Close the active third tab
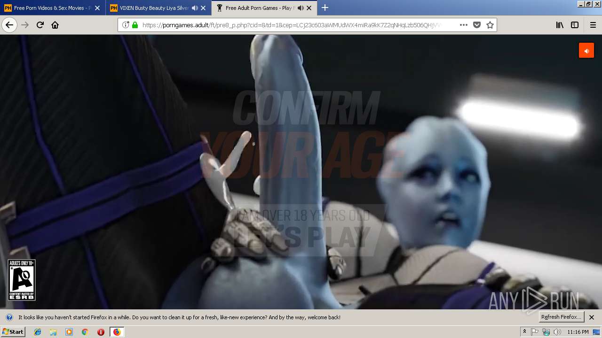 [309, 8]
